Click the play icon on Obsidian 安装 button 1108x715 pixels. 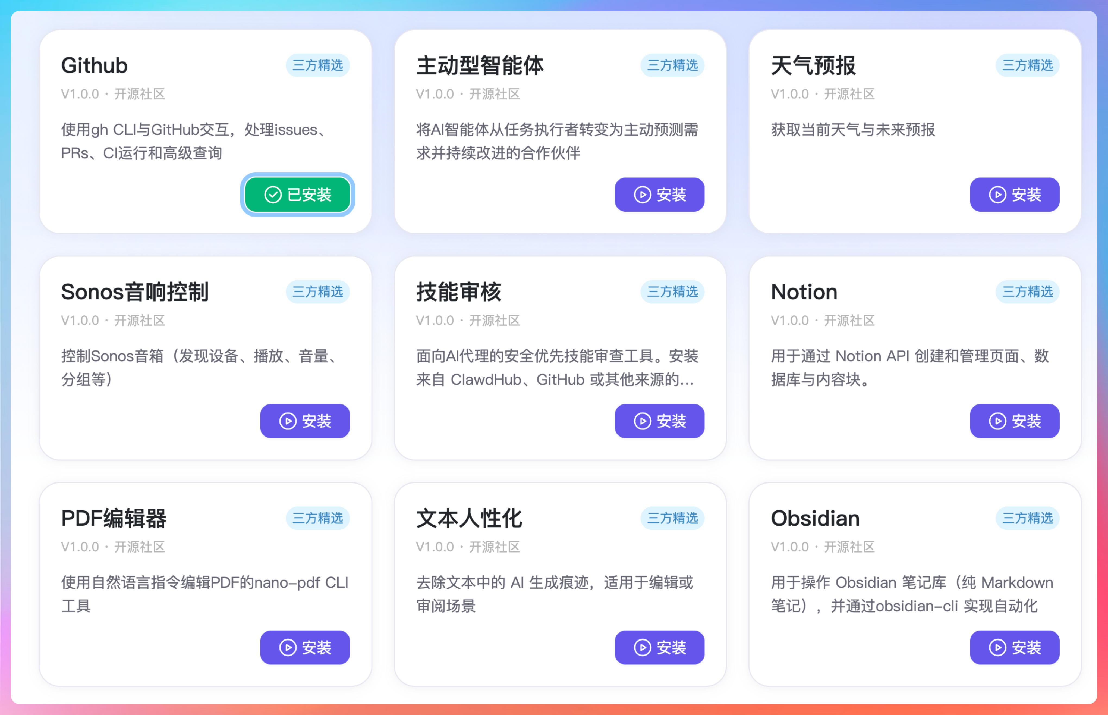click(997, 647)
